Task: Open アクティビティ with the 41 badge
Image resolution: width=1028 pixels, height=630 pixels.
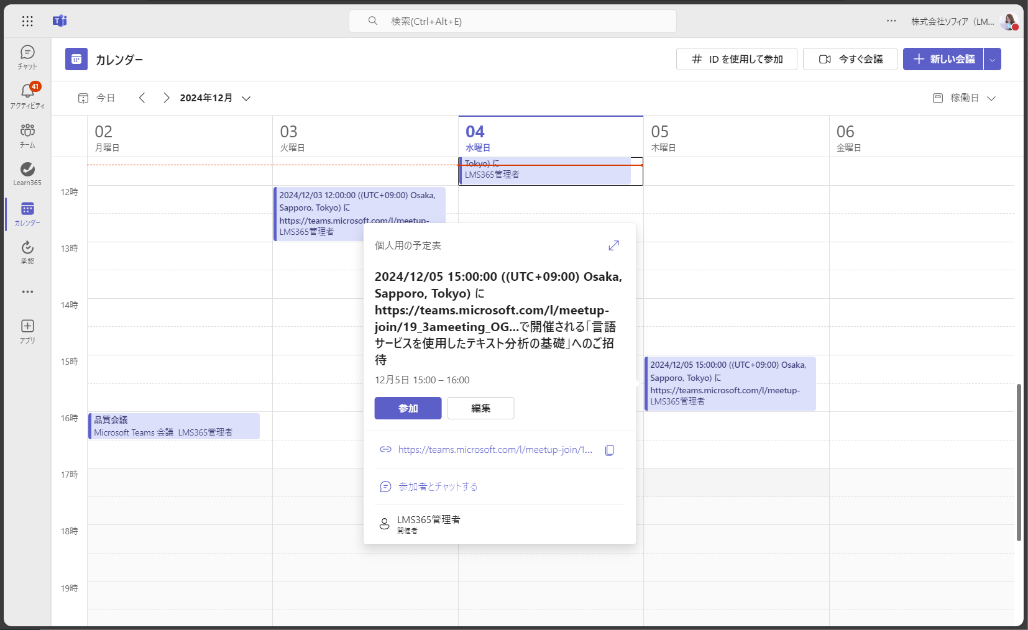Action: [x=27, y=96]
